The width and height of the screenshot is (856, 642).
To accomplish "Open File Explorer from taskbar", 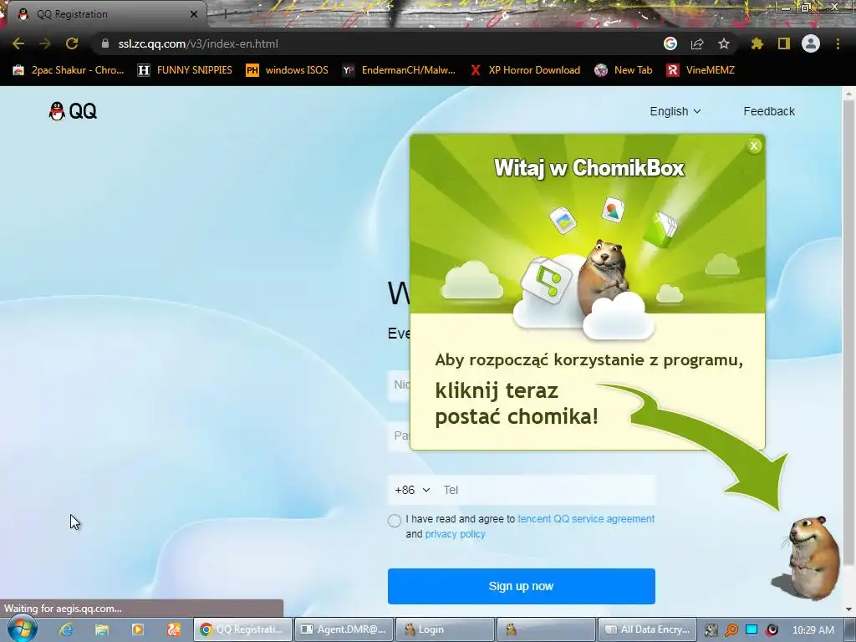I will coord(101,629).
